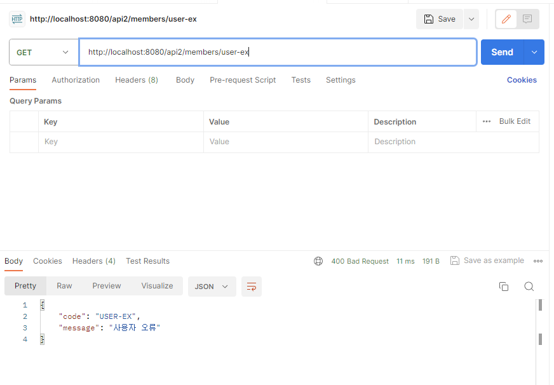554x385 pixels.
Task: Copy response body with copy icon
Action: click(504, 287)
